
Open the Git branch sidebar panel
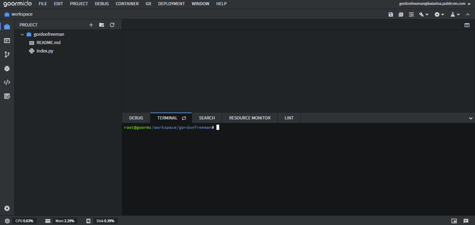coord(7,55)
